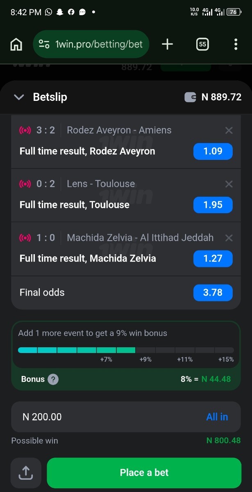Tap the site settings icon in address bar
The width and height of the screenshot is (252, 492).
[44, 44]
